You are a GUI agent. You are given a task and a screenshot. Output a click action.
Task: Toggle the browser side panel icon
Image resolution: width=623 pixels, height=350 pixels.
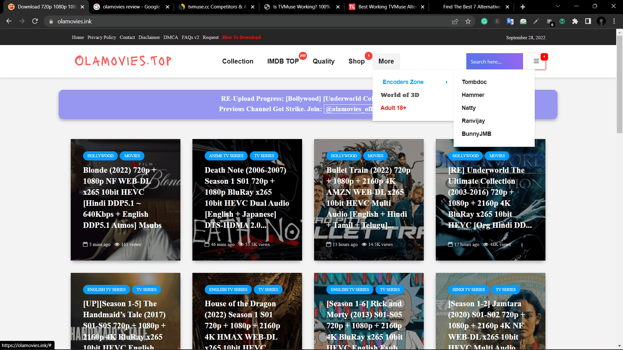click(588, 21)
